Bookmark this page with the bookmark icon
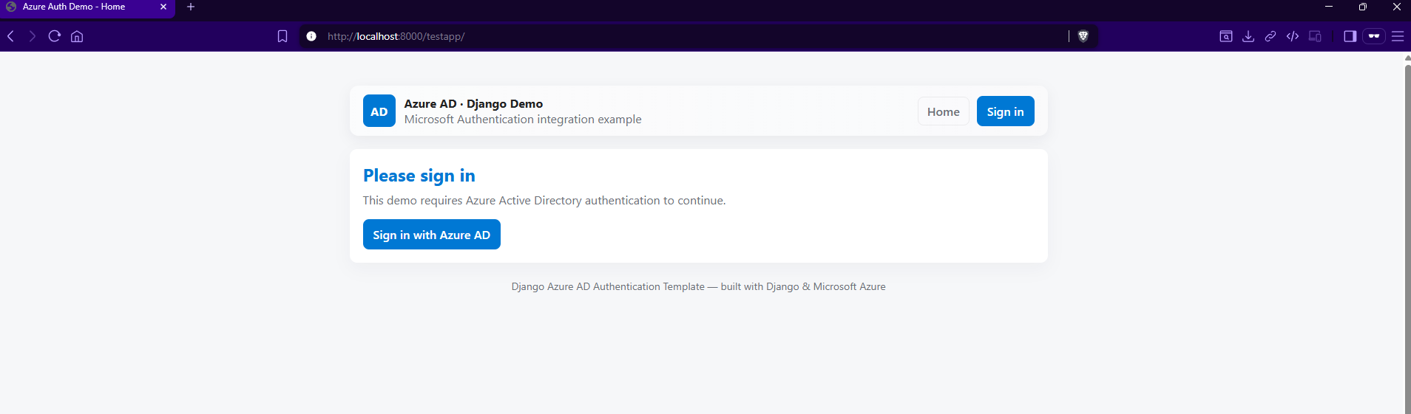 [282, 36]
